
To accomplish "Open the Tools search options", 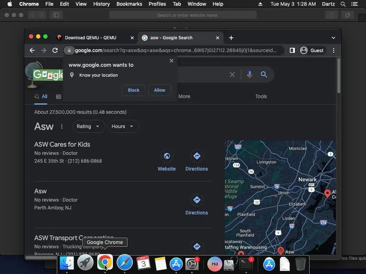I will click(261, 96).
